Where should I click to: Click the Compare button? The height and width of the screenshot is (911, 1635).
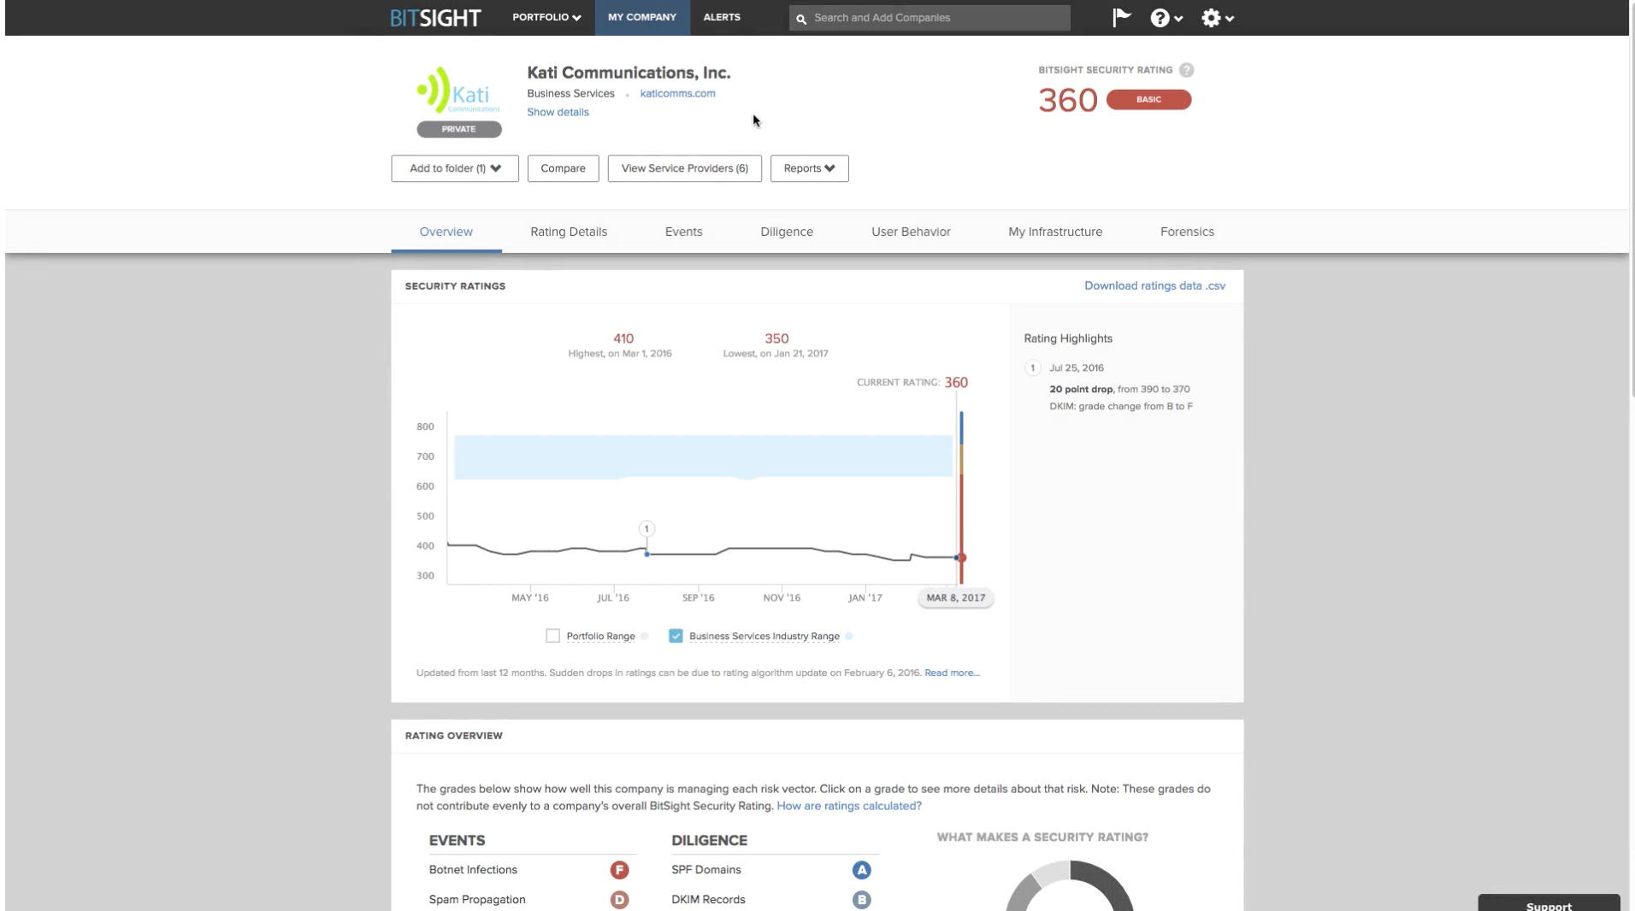coord(563,168)
